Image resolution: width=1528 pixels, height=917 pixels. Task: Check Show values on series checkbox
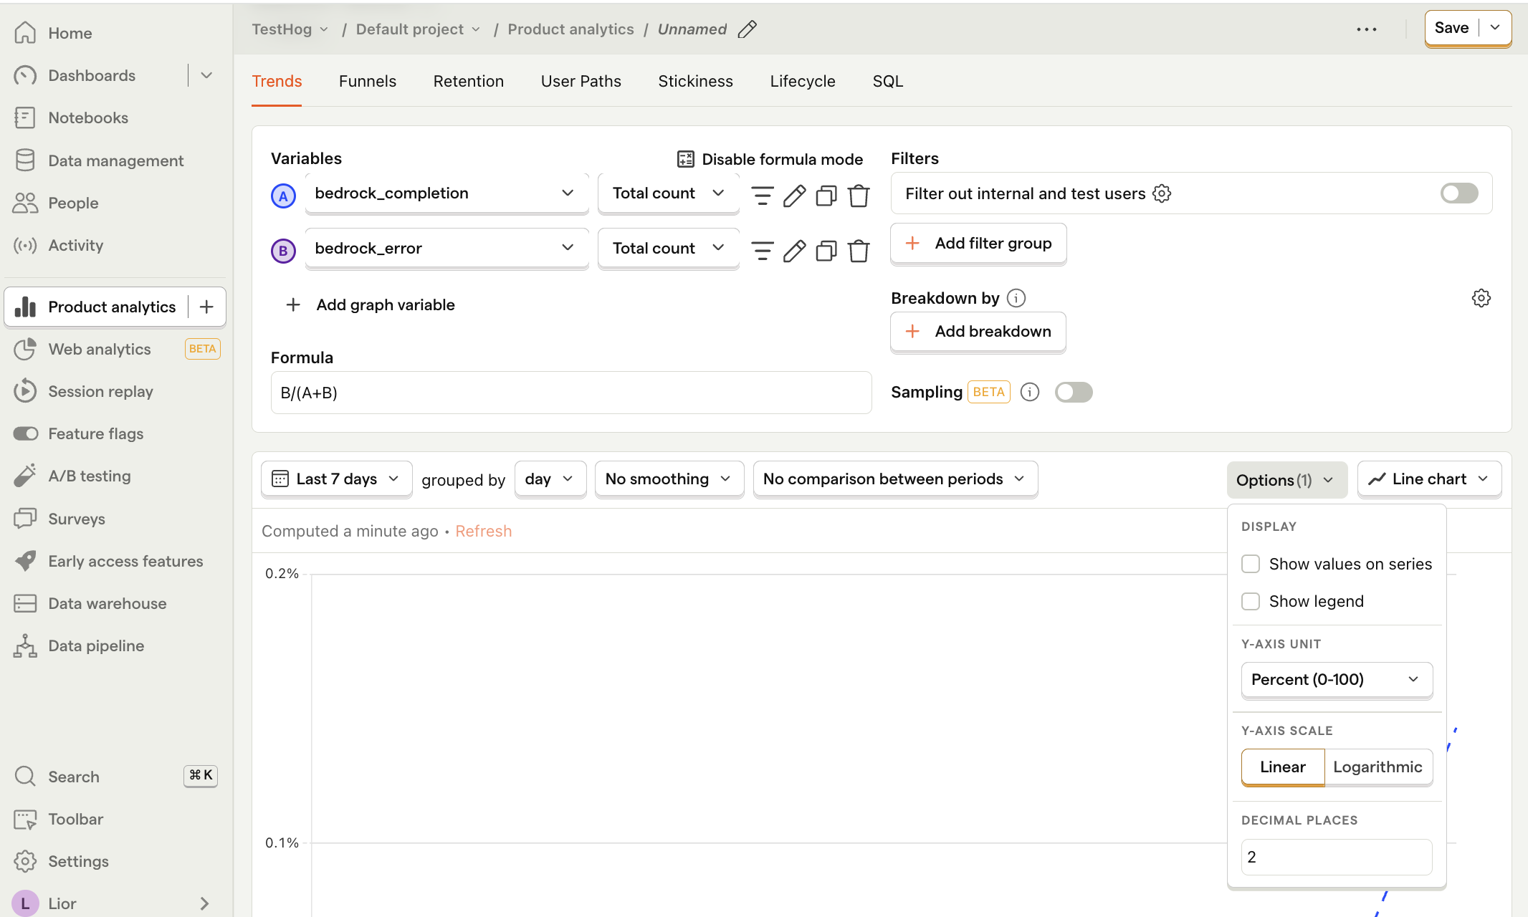click(1251, 564)
